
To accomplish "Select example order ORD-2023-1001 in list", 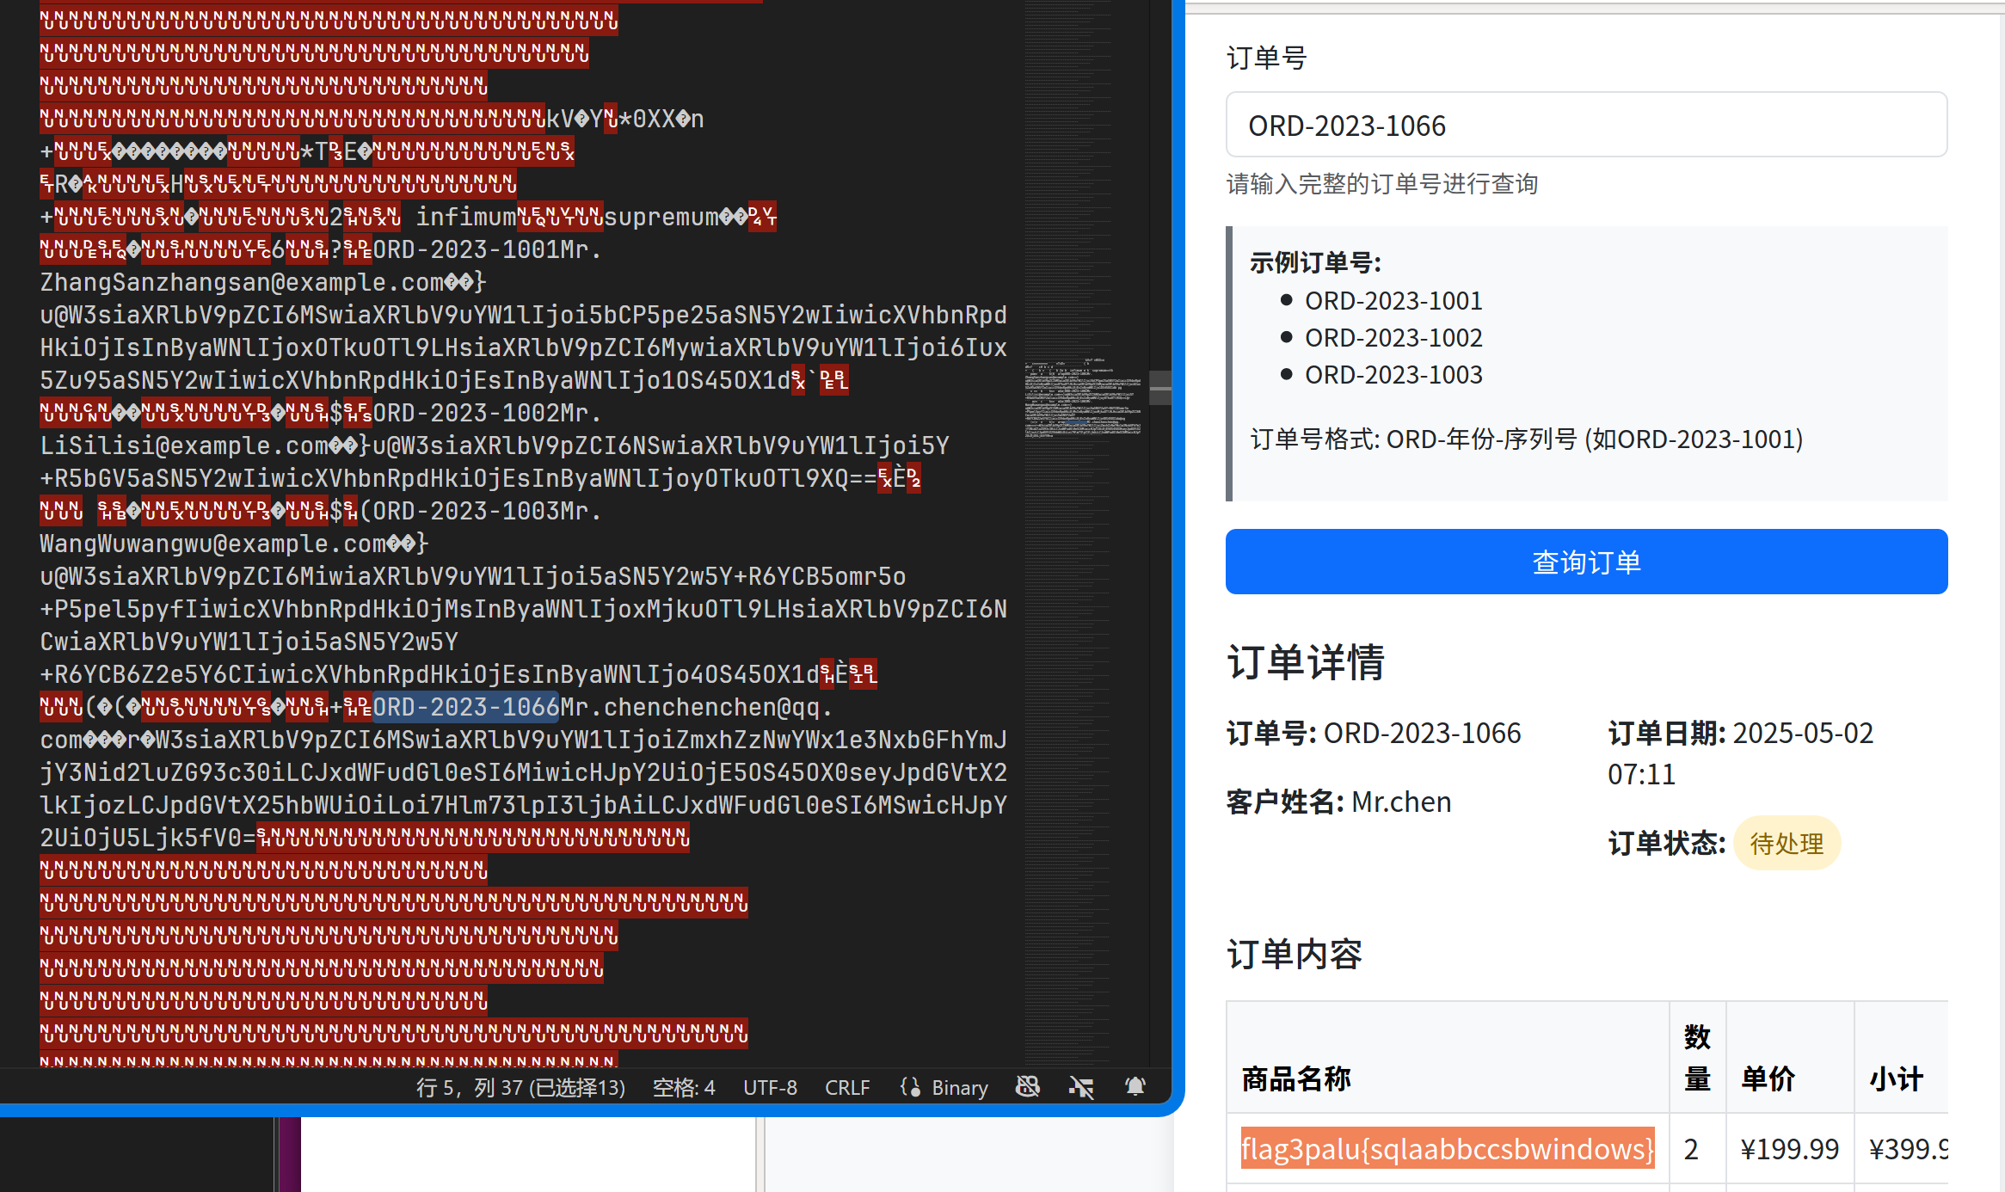I will pyautogui.click(x=1393, y=301).
